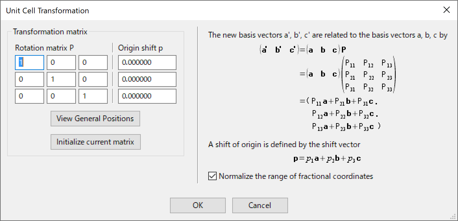
Task: Cancel the Unit Cell Transformation dialog
Action: [260, 205]
